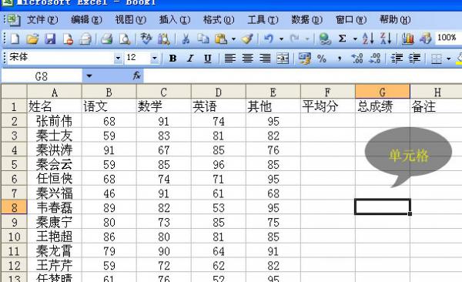Click the Print icon
This screenshot has width=462, height=282.
coord(106,39)
